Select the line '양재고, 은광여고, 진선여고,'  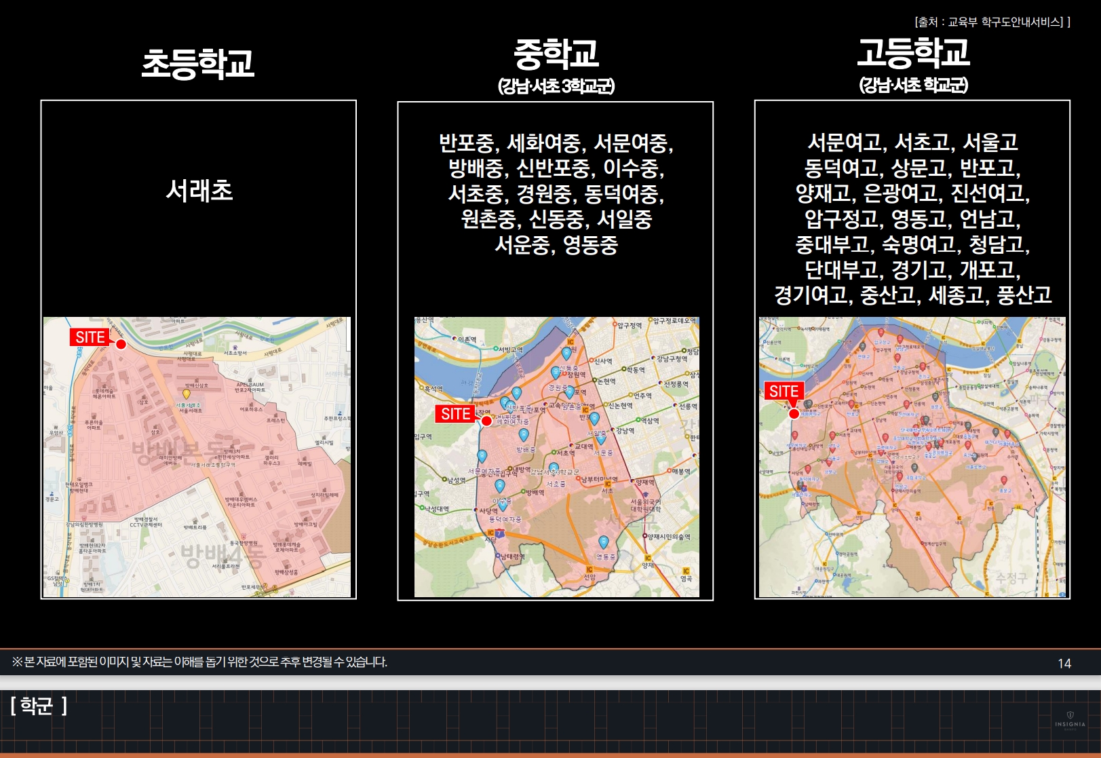pos(912,193)
